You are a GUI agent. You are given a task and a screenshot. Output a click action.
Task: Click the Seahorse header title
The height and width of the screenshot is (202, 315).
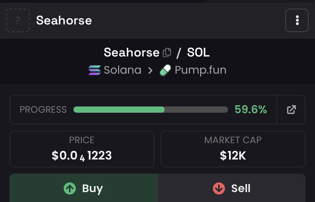(x=64, y=20)
